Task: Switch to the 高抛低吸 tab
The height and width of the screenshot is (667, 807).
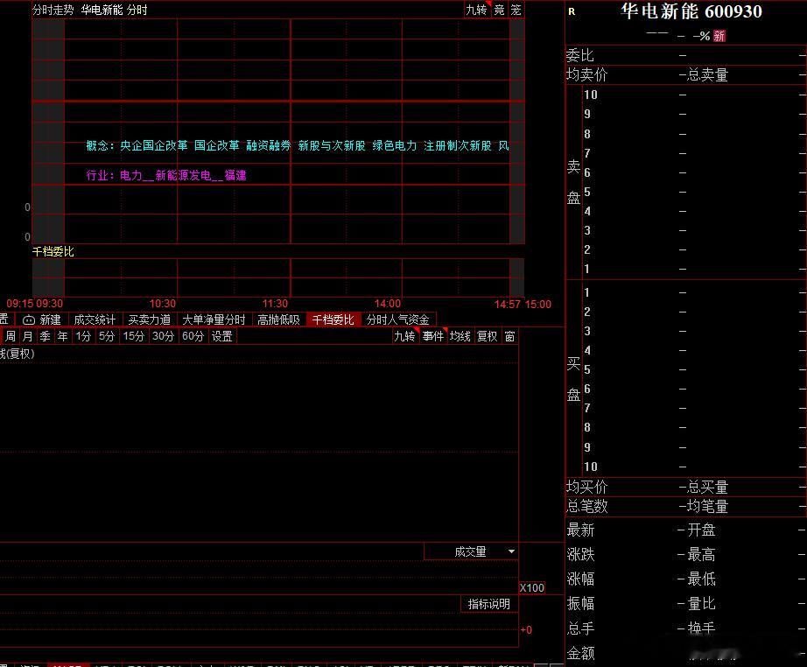Action: [x=278, y=319]
